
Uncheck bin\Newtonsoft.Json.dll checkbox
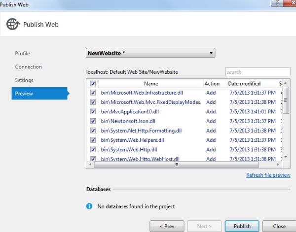pos(93,121)
